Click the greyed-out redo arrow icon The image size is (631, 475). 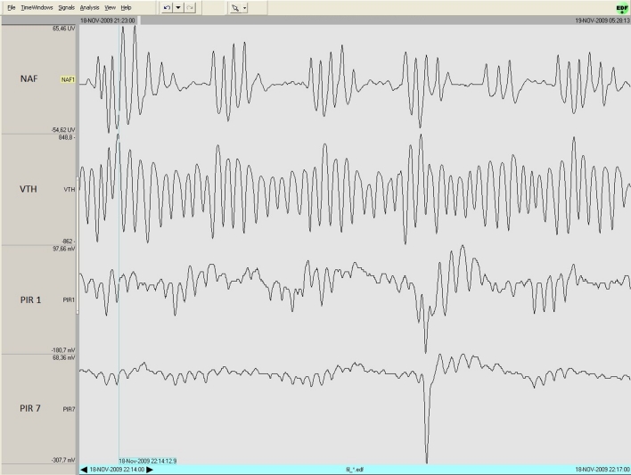[189, 7]
